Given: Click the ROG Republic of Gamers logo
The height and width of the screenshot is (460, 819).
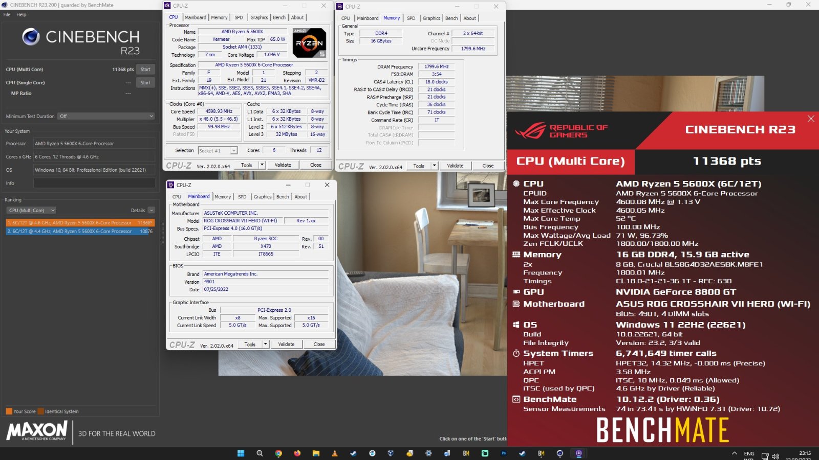Looking at the screenshot, I should (562, 131).
